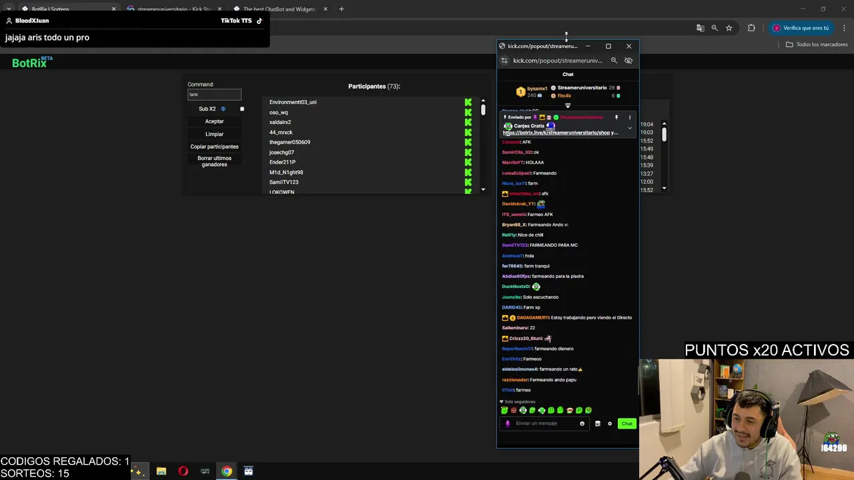The height and width of the screenshot is (480, 854).
Task: Open three-dot menu on pinned message
Action: pos(629,117)
